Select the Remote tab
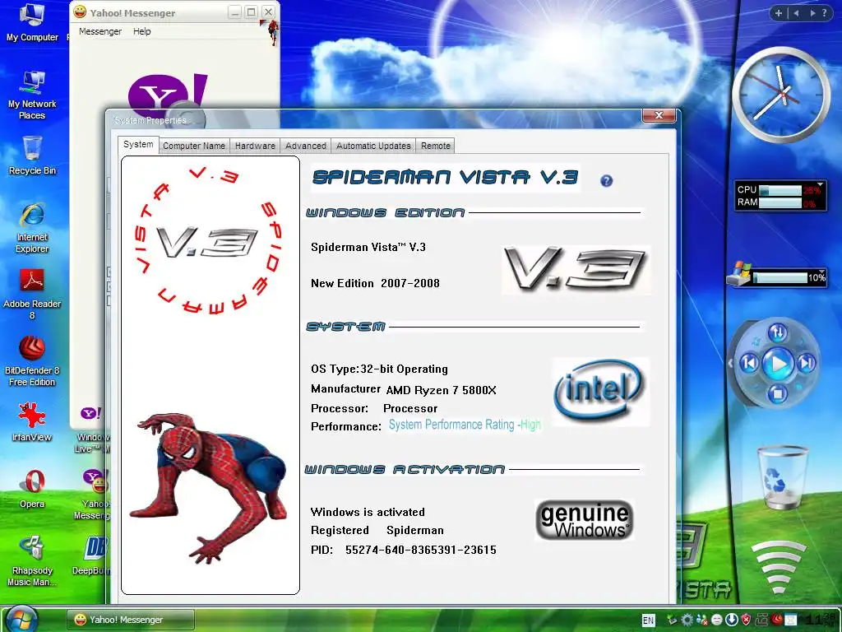 coord(436,146)
